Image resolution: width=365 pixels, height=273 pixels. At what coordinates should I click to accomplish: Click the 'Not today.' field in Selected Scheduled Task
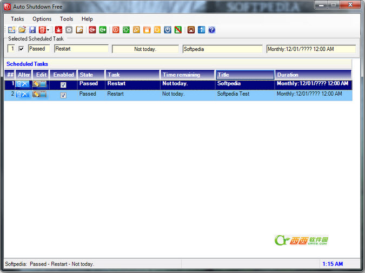tap(145, 49)
